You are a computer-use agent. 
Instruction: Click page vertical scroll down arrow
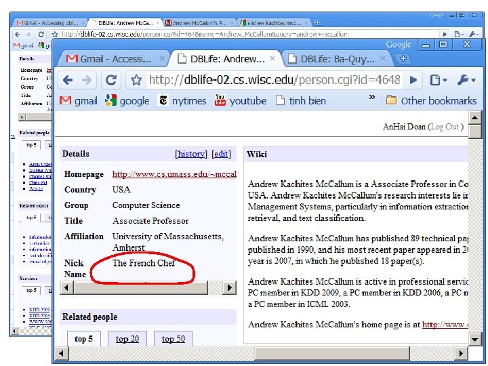tap(474, 340)
